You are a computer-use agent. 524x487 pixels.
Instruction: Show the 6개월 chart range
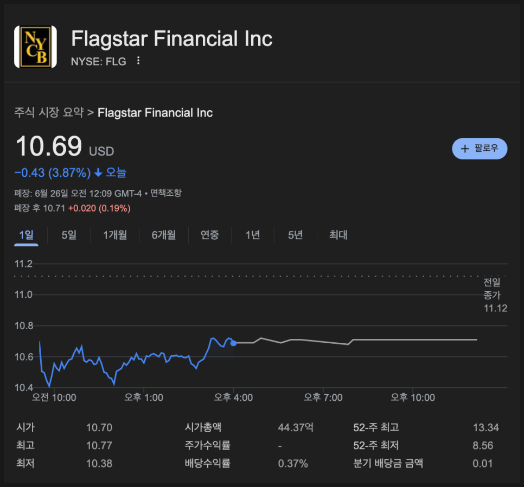(163, 235)
